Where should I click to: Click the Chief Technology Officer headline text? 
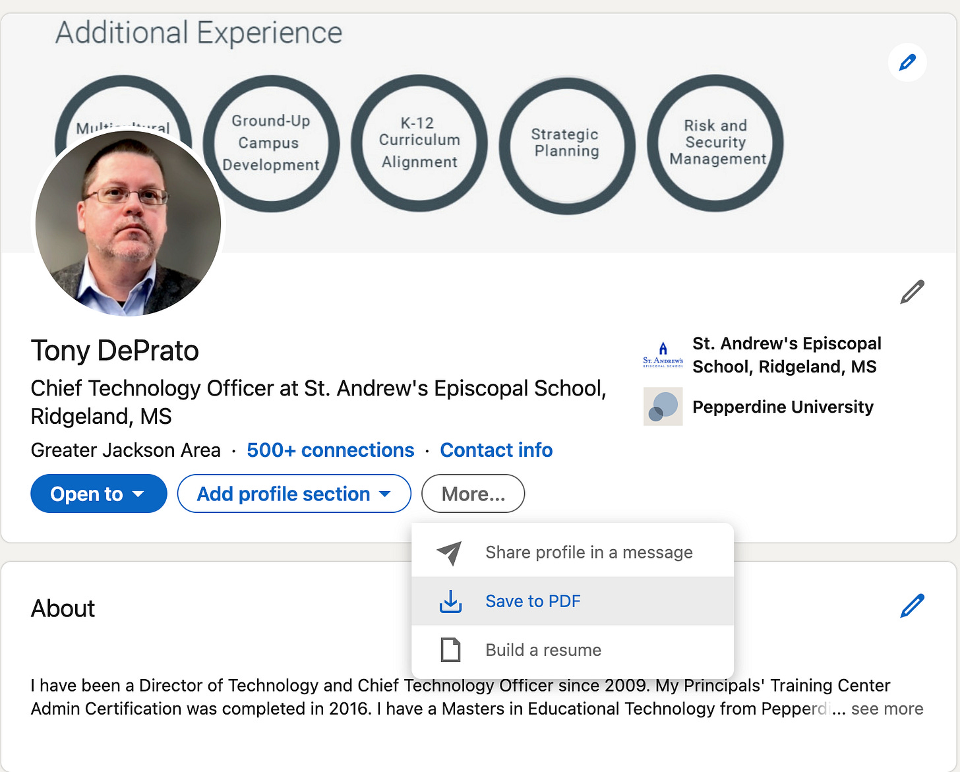coord(318,402)
